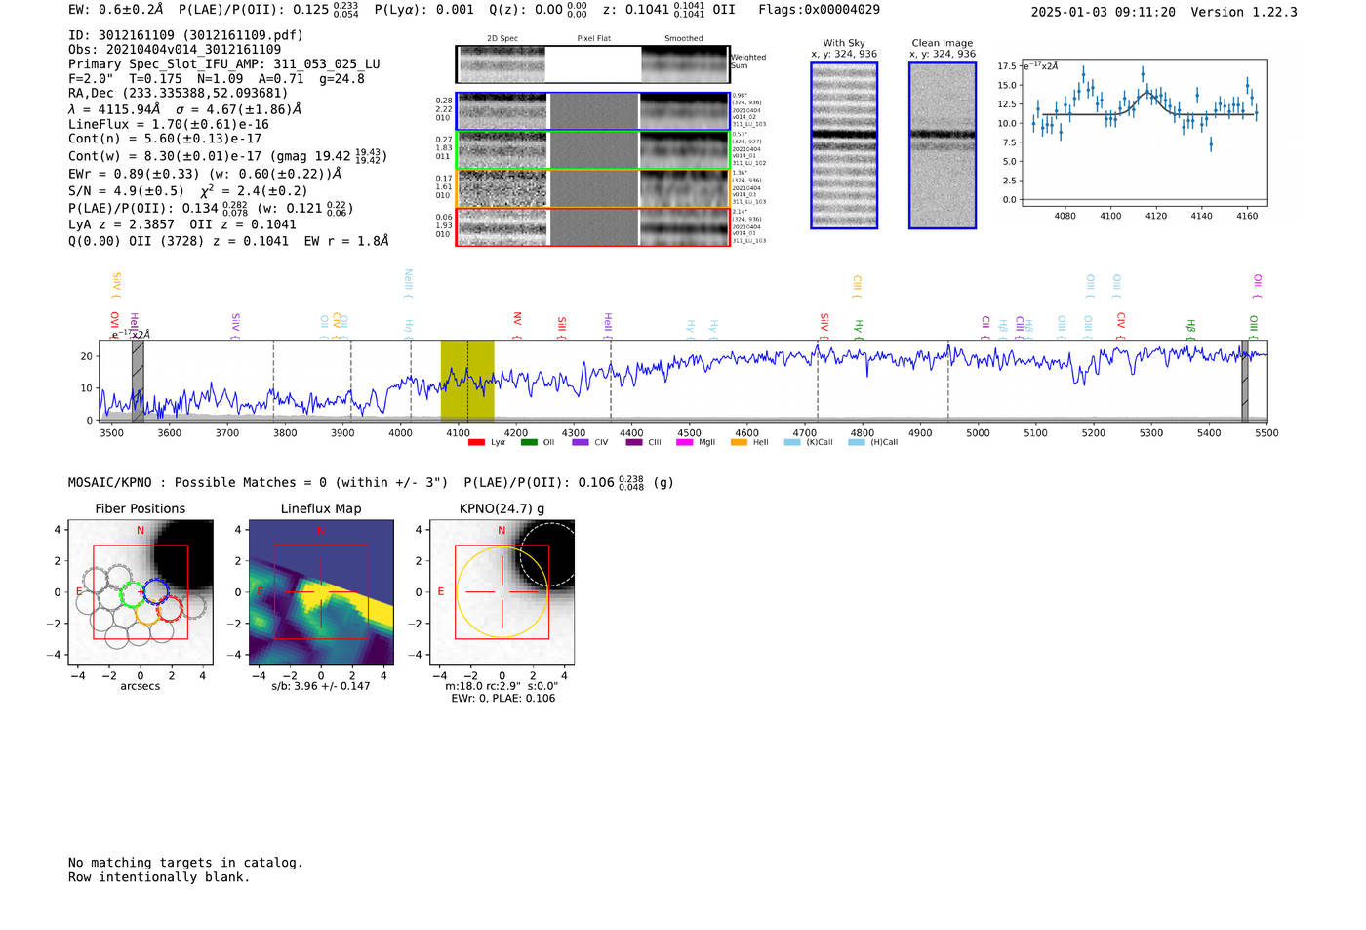The width and height of the screenshot is (1366, 930).
Task: Select the orange-bordered fiber 2D spectrum
Action: click(x=502, y=188)
